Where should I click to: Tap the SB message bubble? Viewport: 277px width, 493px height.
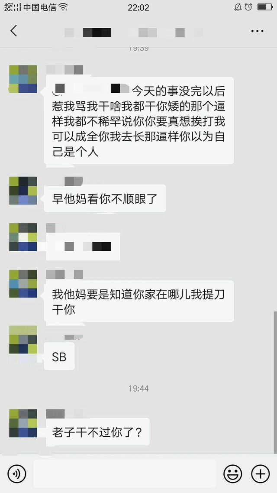point(59,356)
